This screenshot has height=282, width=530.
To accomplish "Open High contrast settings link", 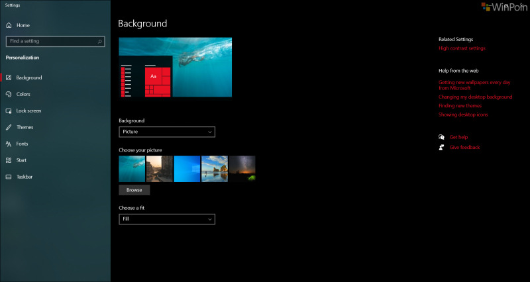I will [462, 48].
